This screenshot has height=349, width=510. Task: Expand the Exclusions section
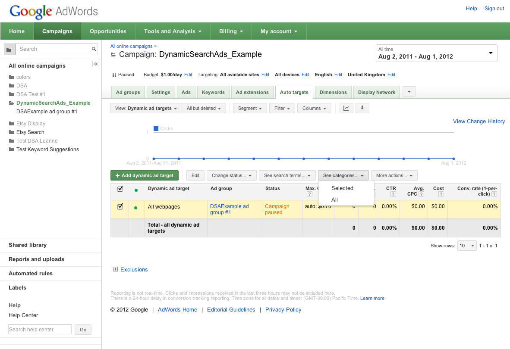pyautogui.click(x=115, y=269)
